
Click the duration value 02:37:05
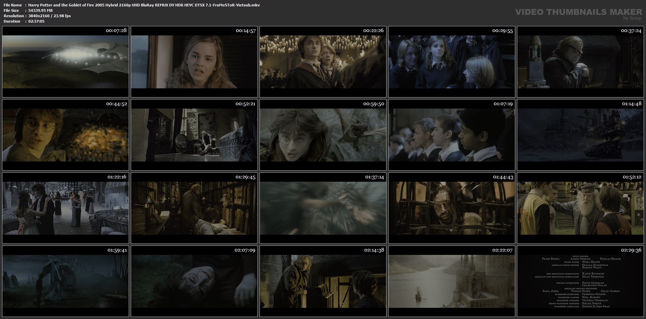[x=36, y=21]
